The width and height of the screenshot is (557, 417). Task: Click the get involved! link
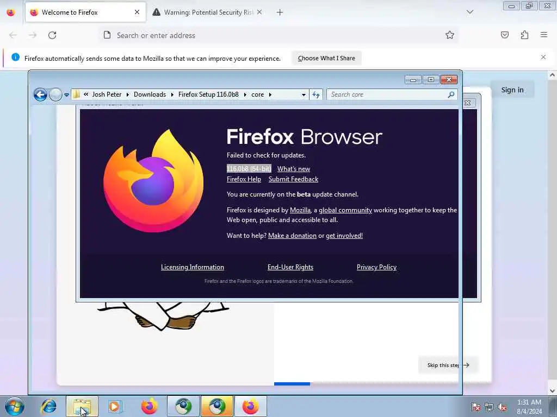tap(344, 236)
